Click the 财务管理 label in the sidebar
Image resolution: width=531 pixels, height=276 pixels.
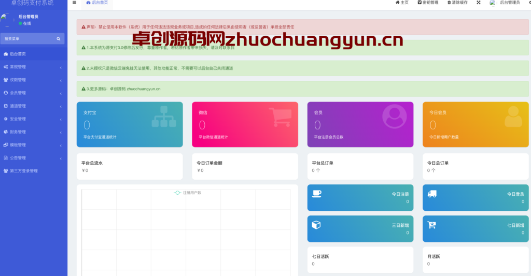pyautogui.click(x=18, y=132)
